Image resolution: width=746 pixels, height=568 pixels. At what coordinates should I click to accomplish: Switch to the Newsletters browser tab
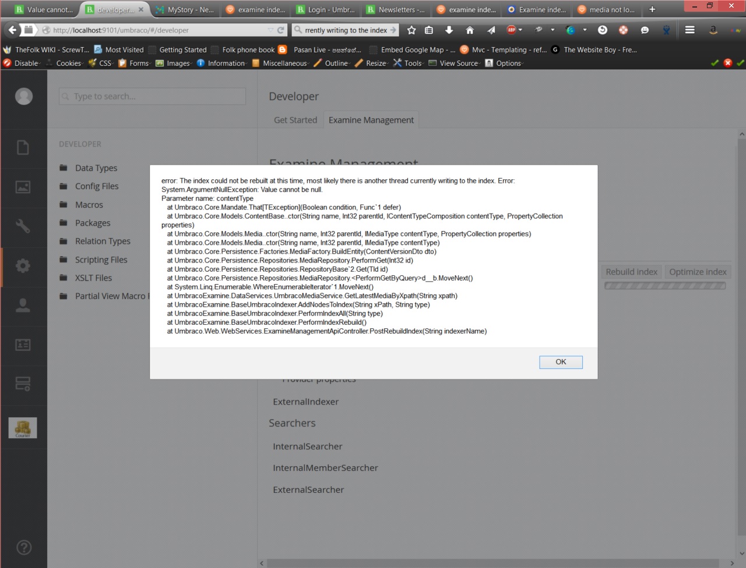pos(396,9)
